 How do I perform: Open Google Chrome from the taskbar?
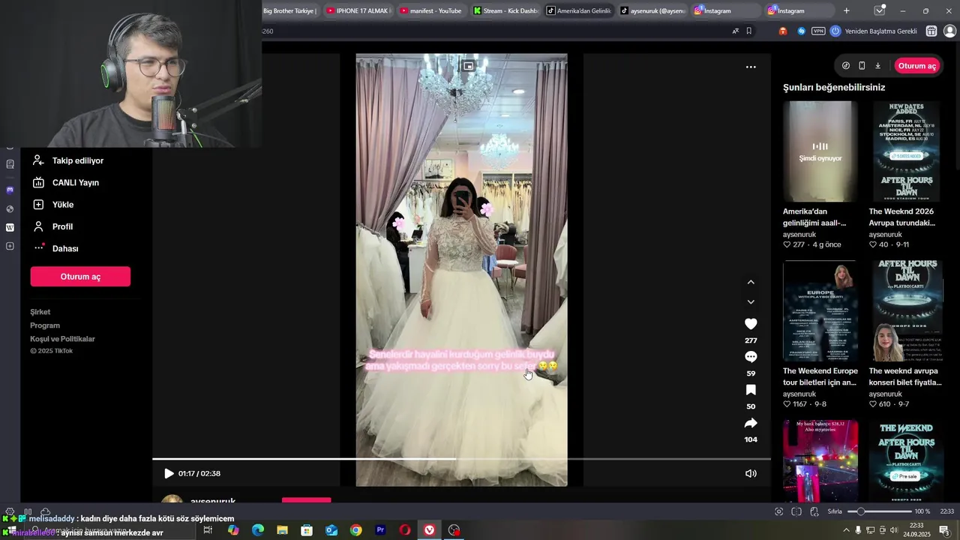coord(355,530)
